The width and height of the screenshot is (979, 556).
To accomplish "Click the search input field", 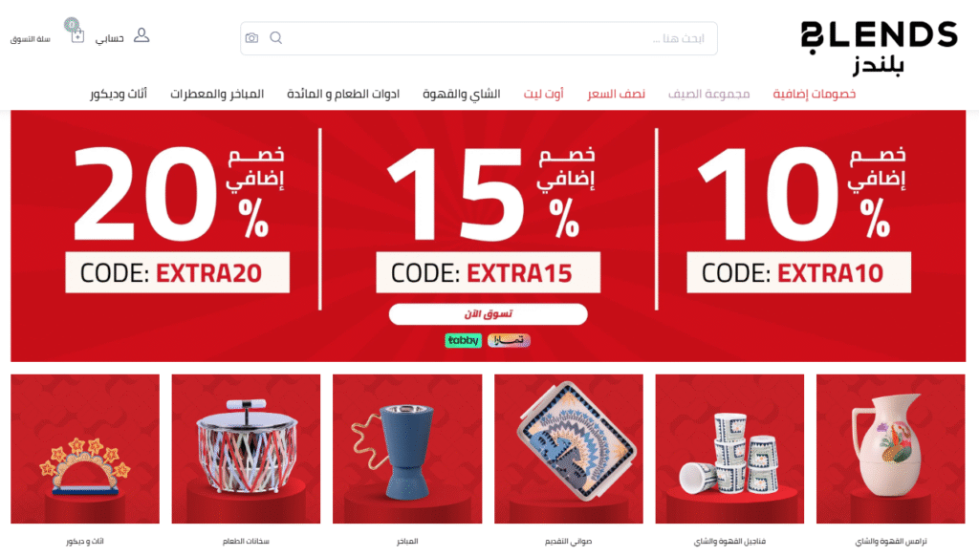I will [478, 38].
